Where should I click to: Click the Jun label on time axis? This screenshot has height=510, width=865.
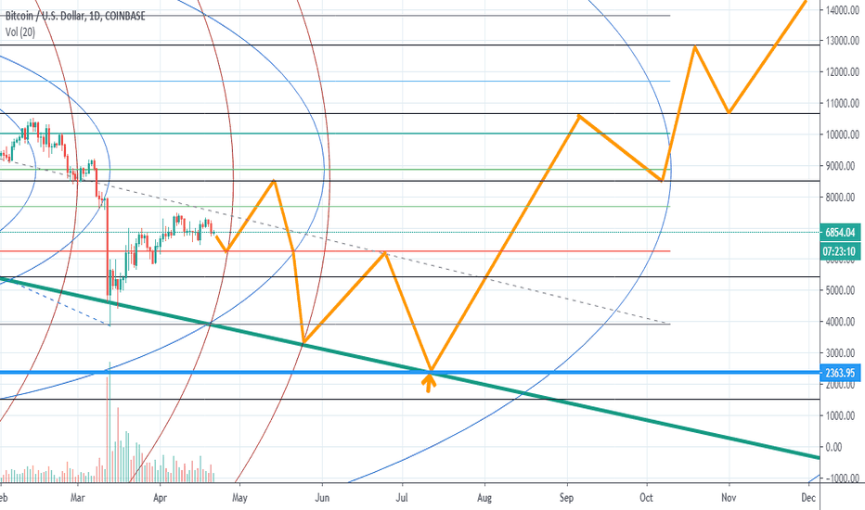(x=322, y=498)
